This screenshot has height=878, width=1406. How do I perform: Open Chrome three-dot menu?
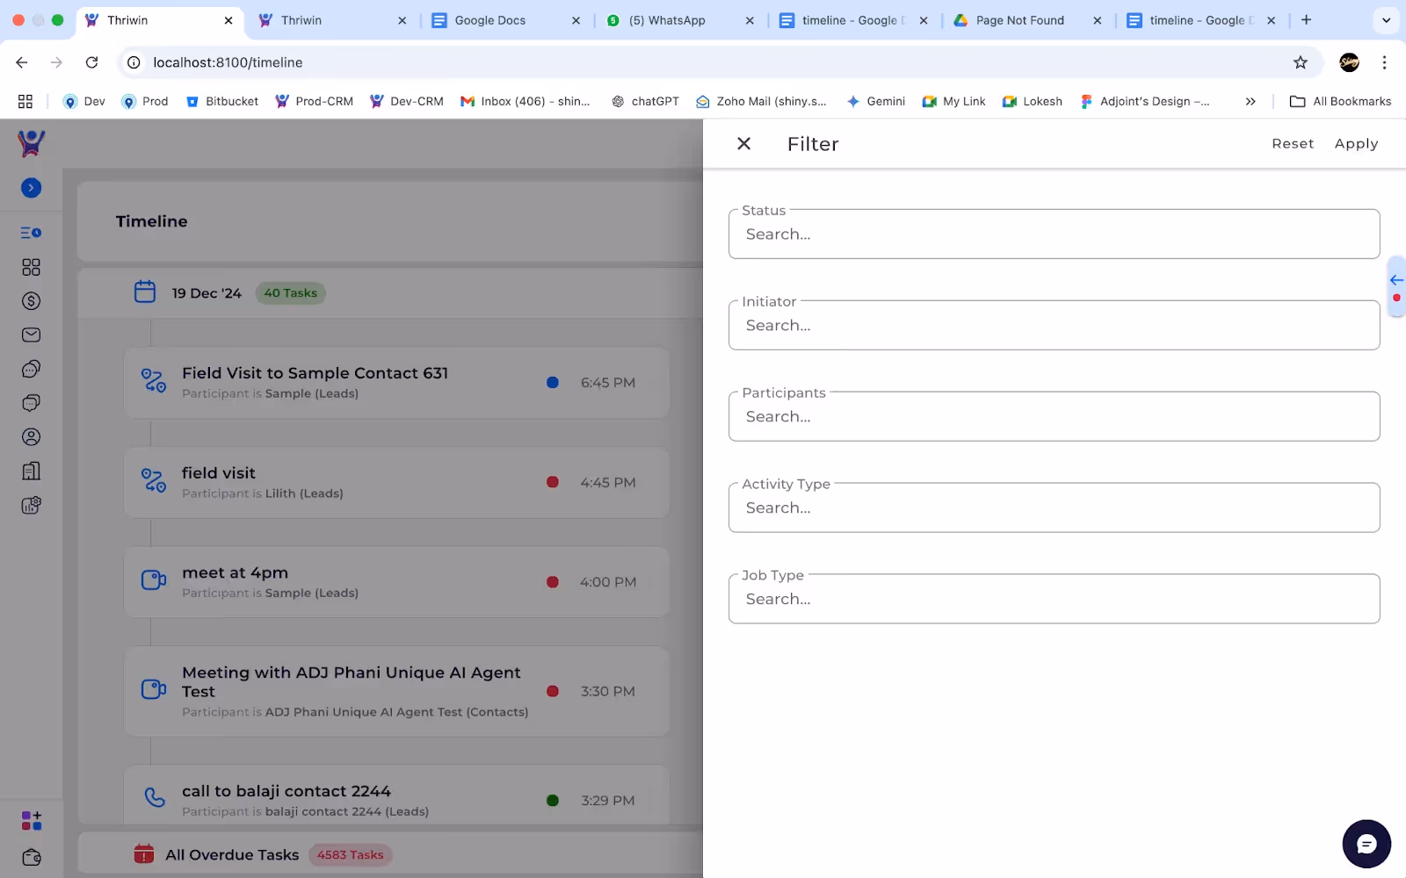pos(1384,62)
